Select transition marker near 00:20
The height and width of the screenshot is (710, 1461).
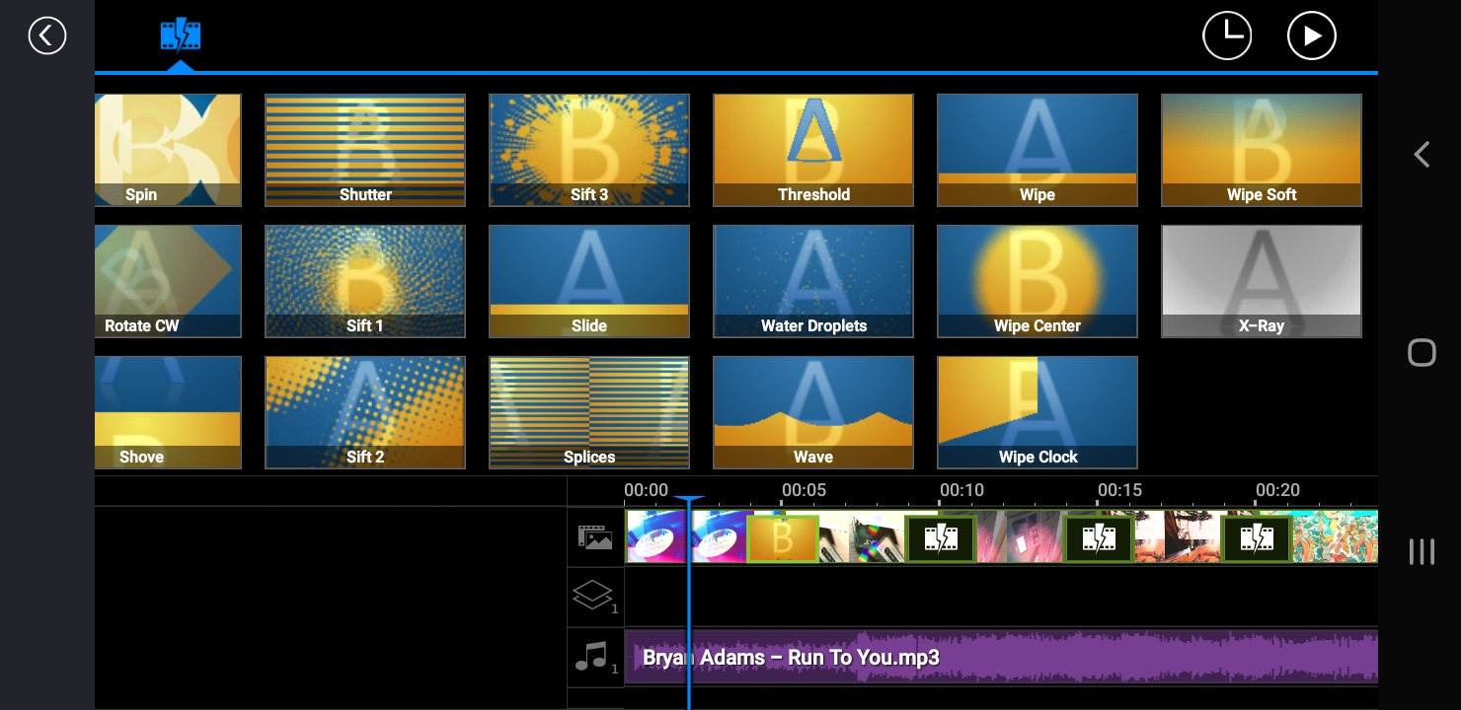[x=1257, y=538]
